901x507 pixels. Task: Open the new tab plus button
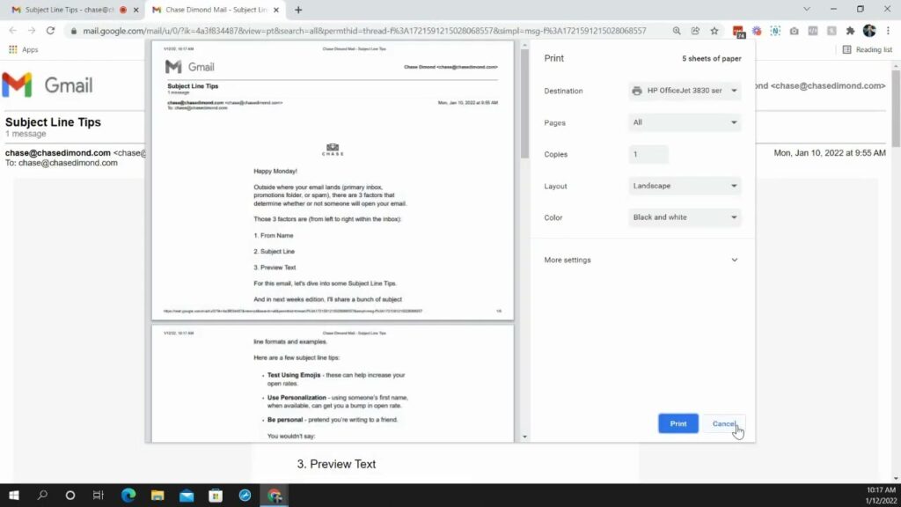pyautogui.click(x=298, y=10)
